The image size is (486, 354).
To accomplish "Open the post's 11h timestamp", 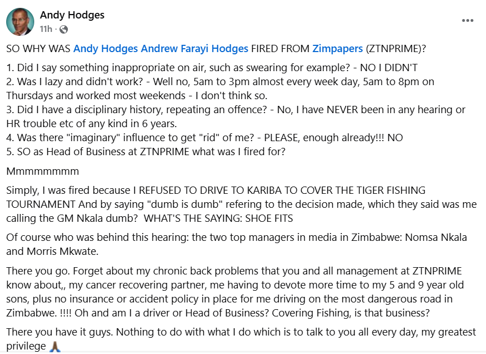I will (46, 29).
